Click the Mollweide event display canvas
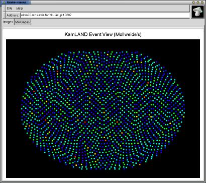Screen dimensions: 206x183 tap(103, 108)
